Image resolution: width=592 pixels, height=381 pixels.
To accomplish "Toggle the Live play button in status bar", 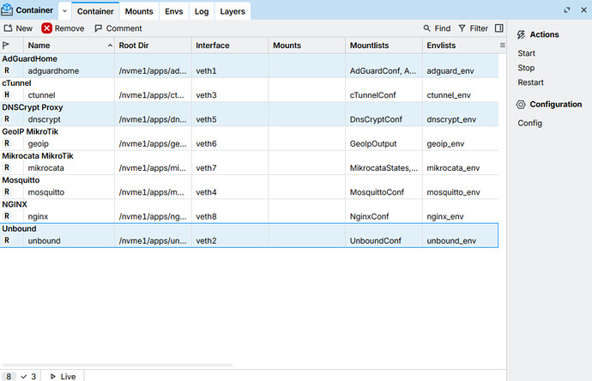I will tap(53, 377).
